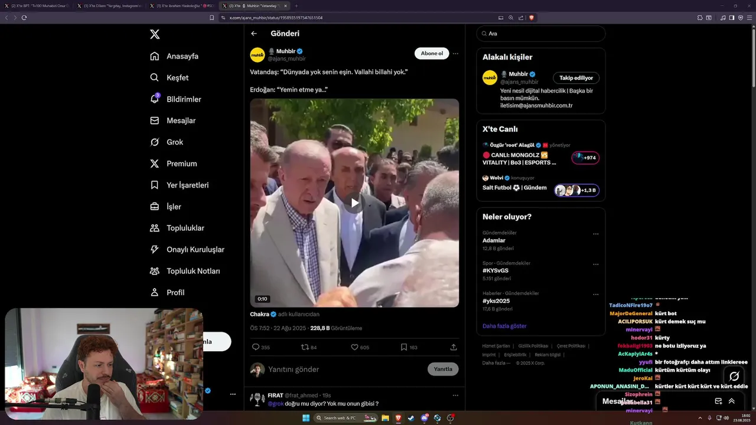Open Gizlilik Politikası link
Screen dimensions: 756x425
click(533, 346)
